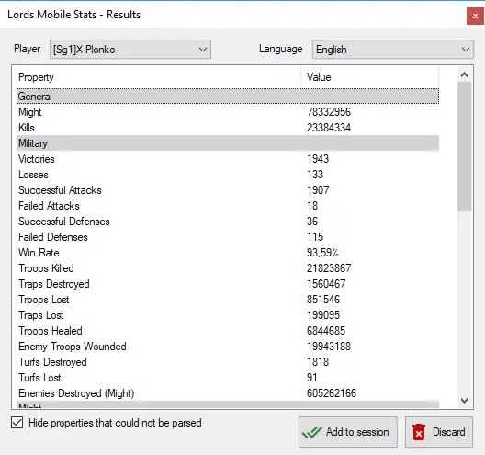Select the Traps Destroyed row

click(228, 284)
